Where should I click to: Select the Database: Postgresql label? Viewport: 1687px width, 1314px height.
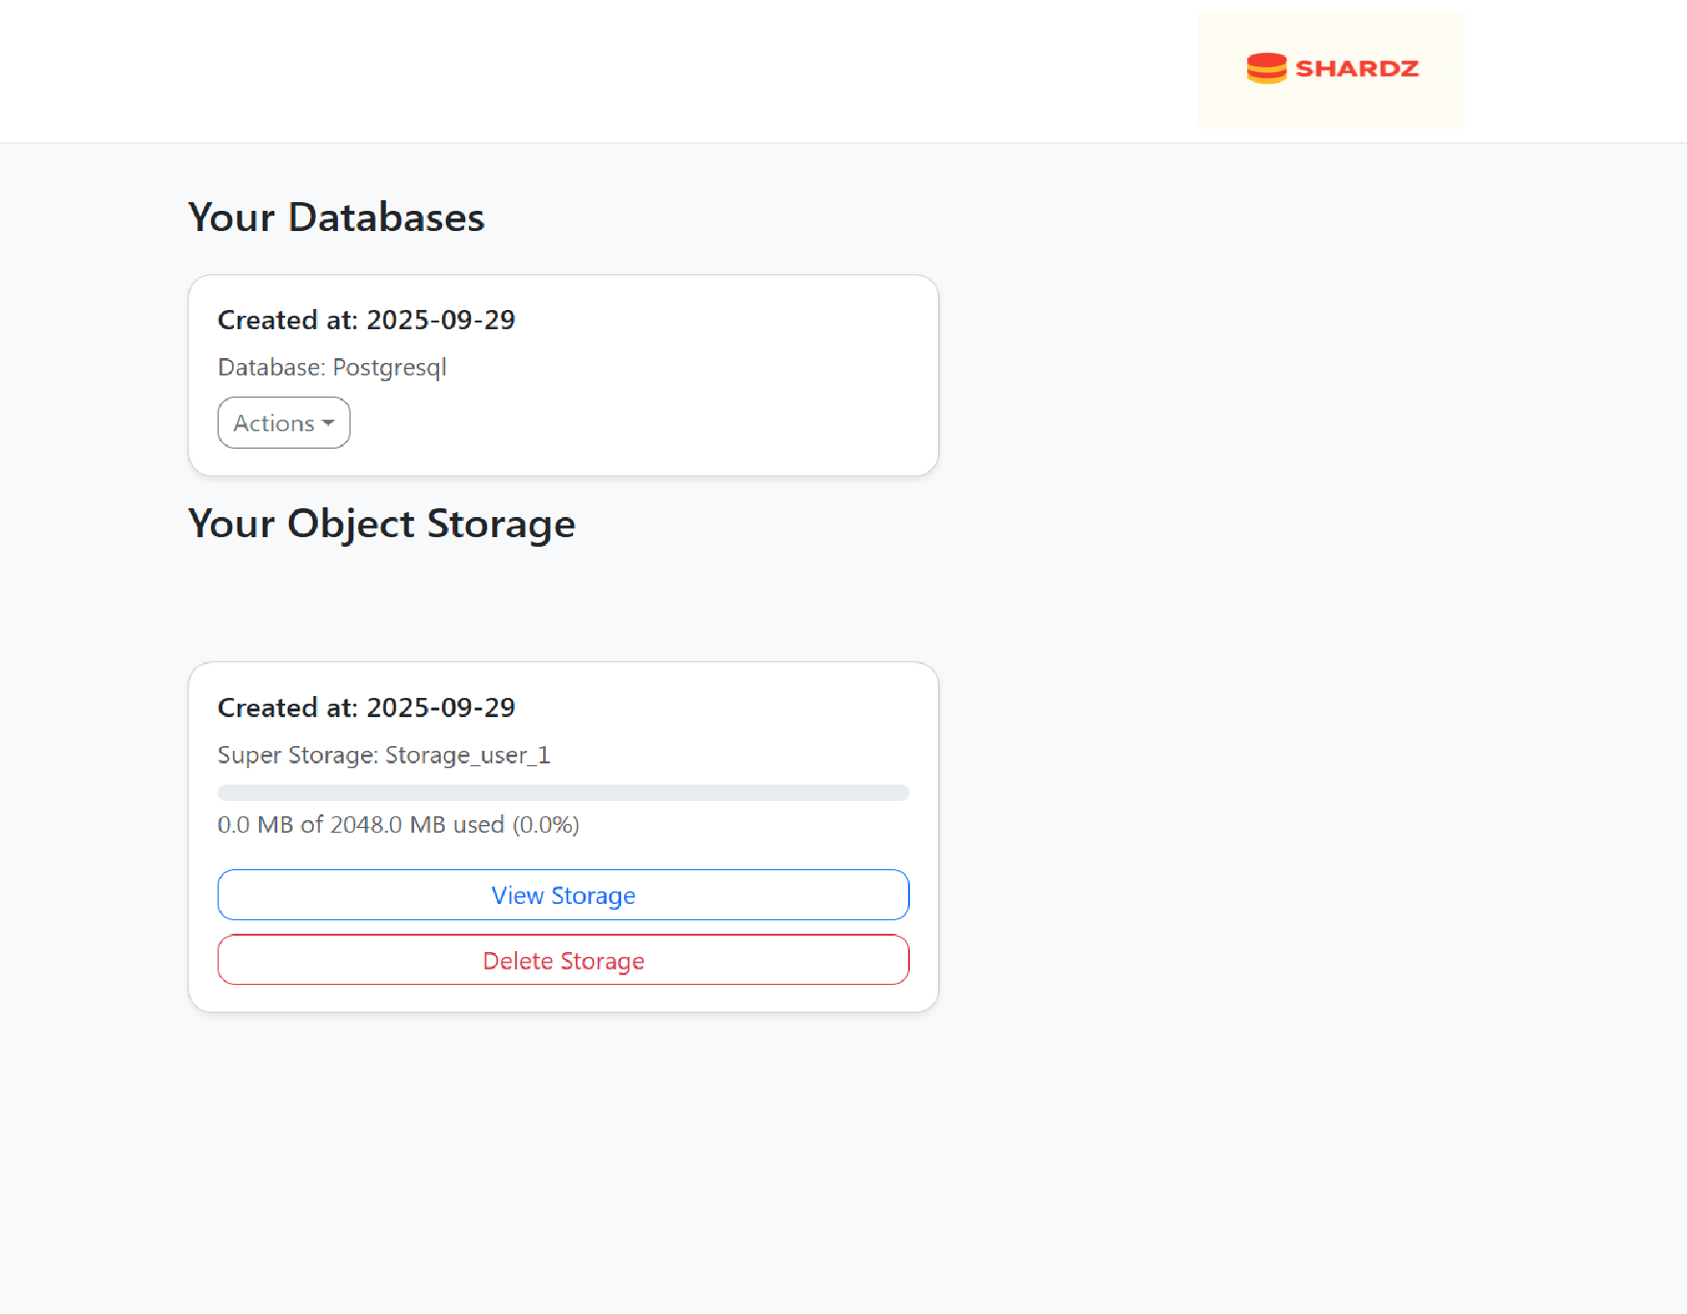tap(331, 367)
